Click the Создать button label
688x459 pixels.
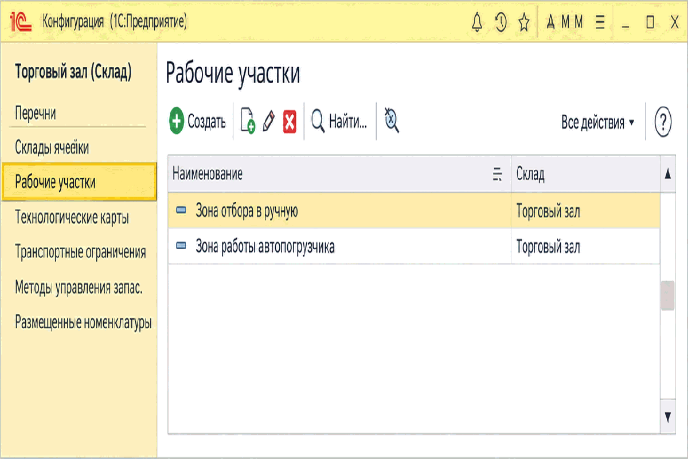point(206,122)
